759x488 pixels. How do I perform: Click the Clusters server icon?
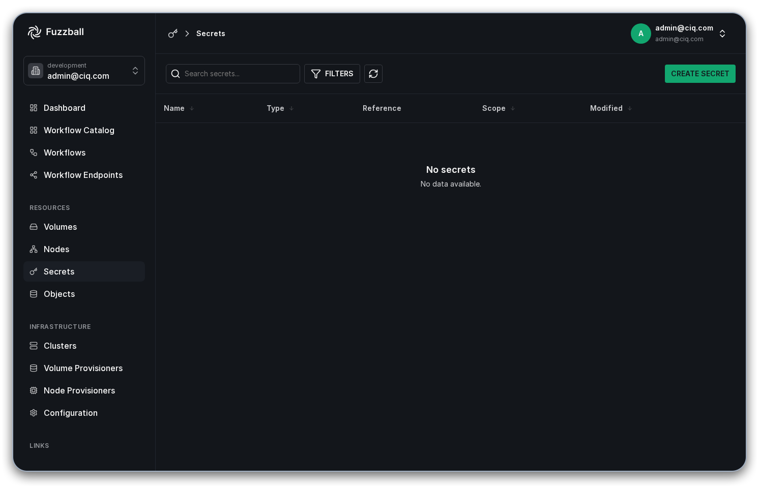coord(34,346)
